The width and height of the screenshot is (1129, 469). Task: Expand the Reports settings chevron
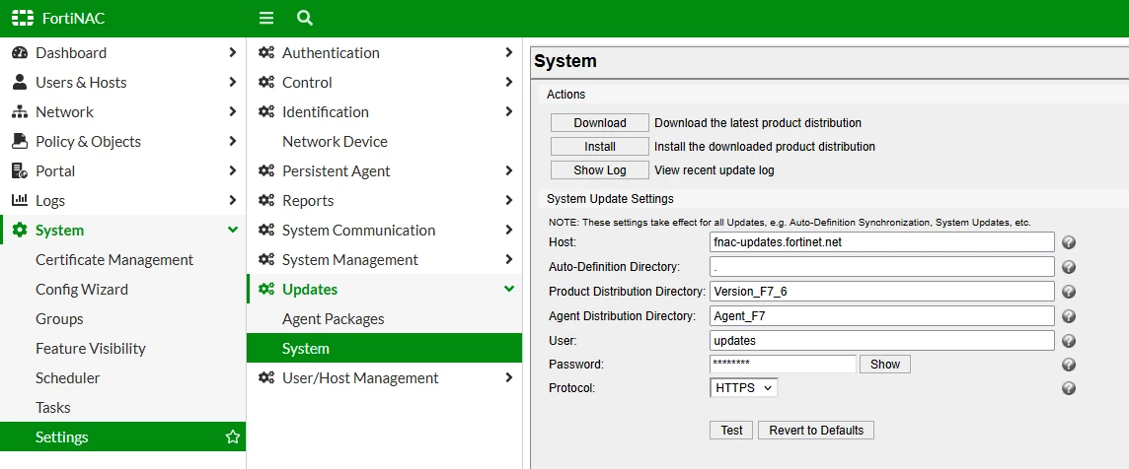point(509,200)
